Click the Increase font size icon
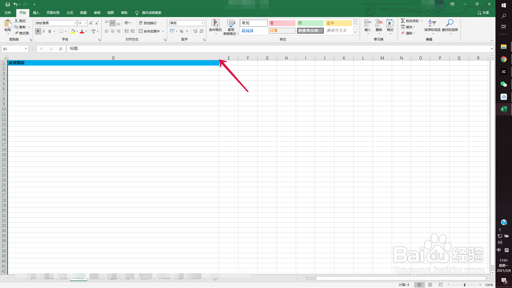512x288 pixels. pos(91,23)
